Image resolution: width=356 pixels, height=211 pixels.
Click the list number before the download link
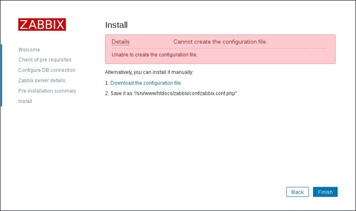coord(107,83)
